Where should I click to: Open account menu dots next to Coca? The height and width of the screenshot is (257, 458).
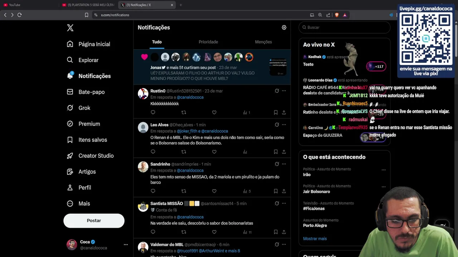coord(126,245)
